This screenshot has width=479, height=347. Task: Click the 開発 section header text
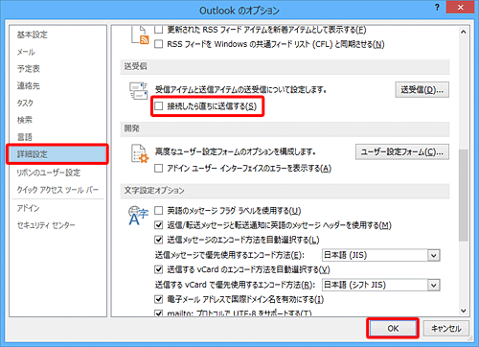pos(131,128)
